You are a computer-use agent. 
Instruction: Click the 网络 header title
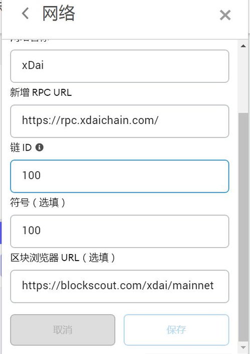pos(59,14)
